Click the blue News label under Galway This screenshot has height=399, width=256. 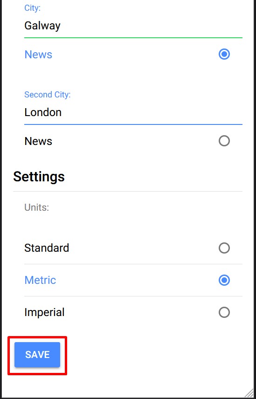38,55
